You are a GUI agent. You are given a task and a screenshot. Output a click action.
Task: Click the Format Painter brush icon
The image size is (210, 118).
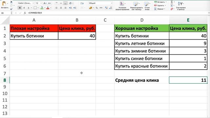tap(11, 9)
